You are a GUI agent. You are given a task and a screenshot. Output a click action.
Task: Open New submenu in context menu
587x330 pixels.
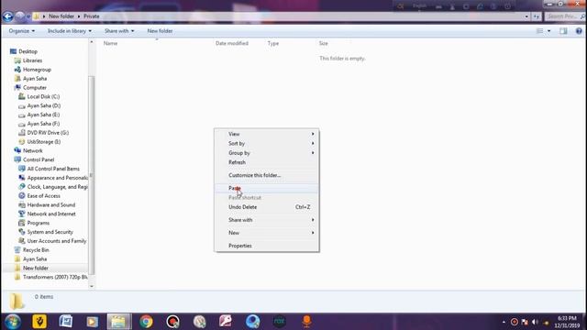pyautogui.click(x=267, y=233)
